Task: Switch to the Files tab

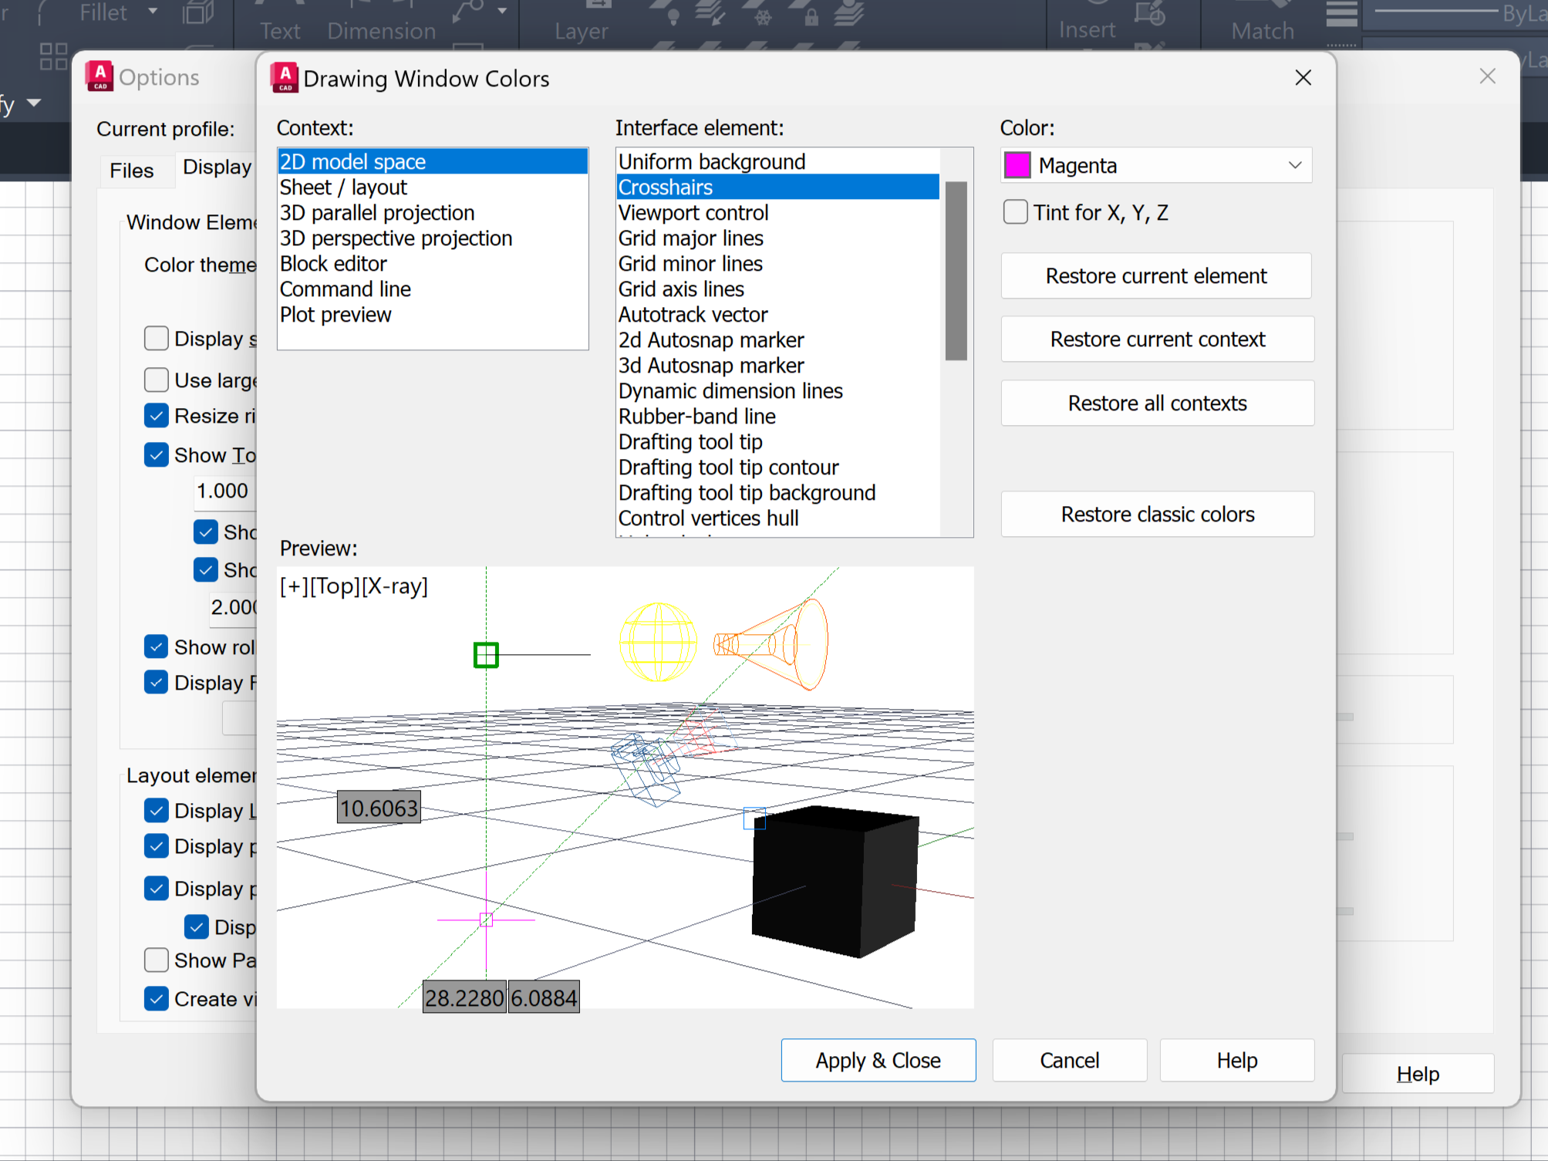Action: [x=131, y=170]
